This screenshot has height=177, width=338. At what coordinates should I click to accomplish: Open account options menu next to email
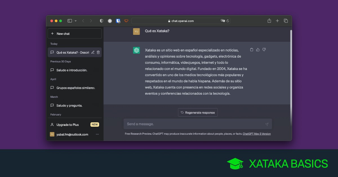coord(97,134)
